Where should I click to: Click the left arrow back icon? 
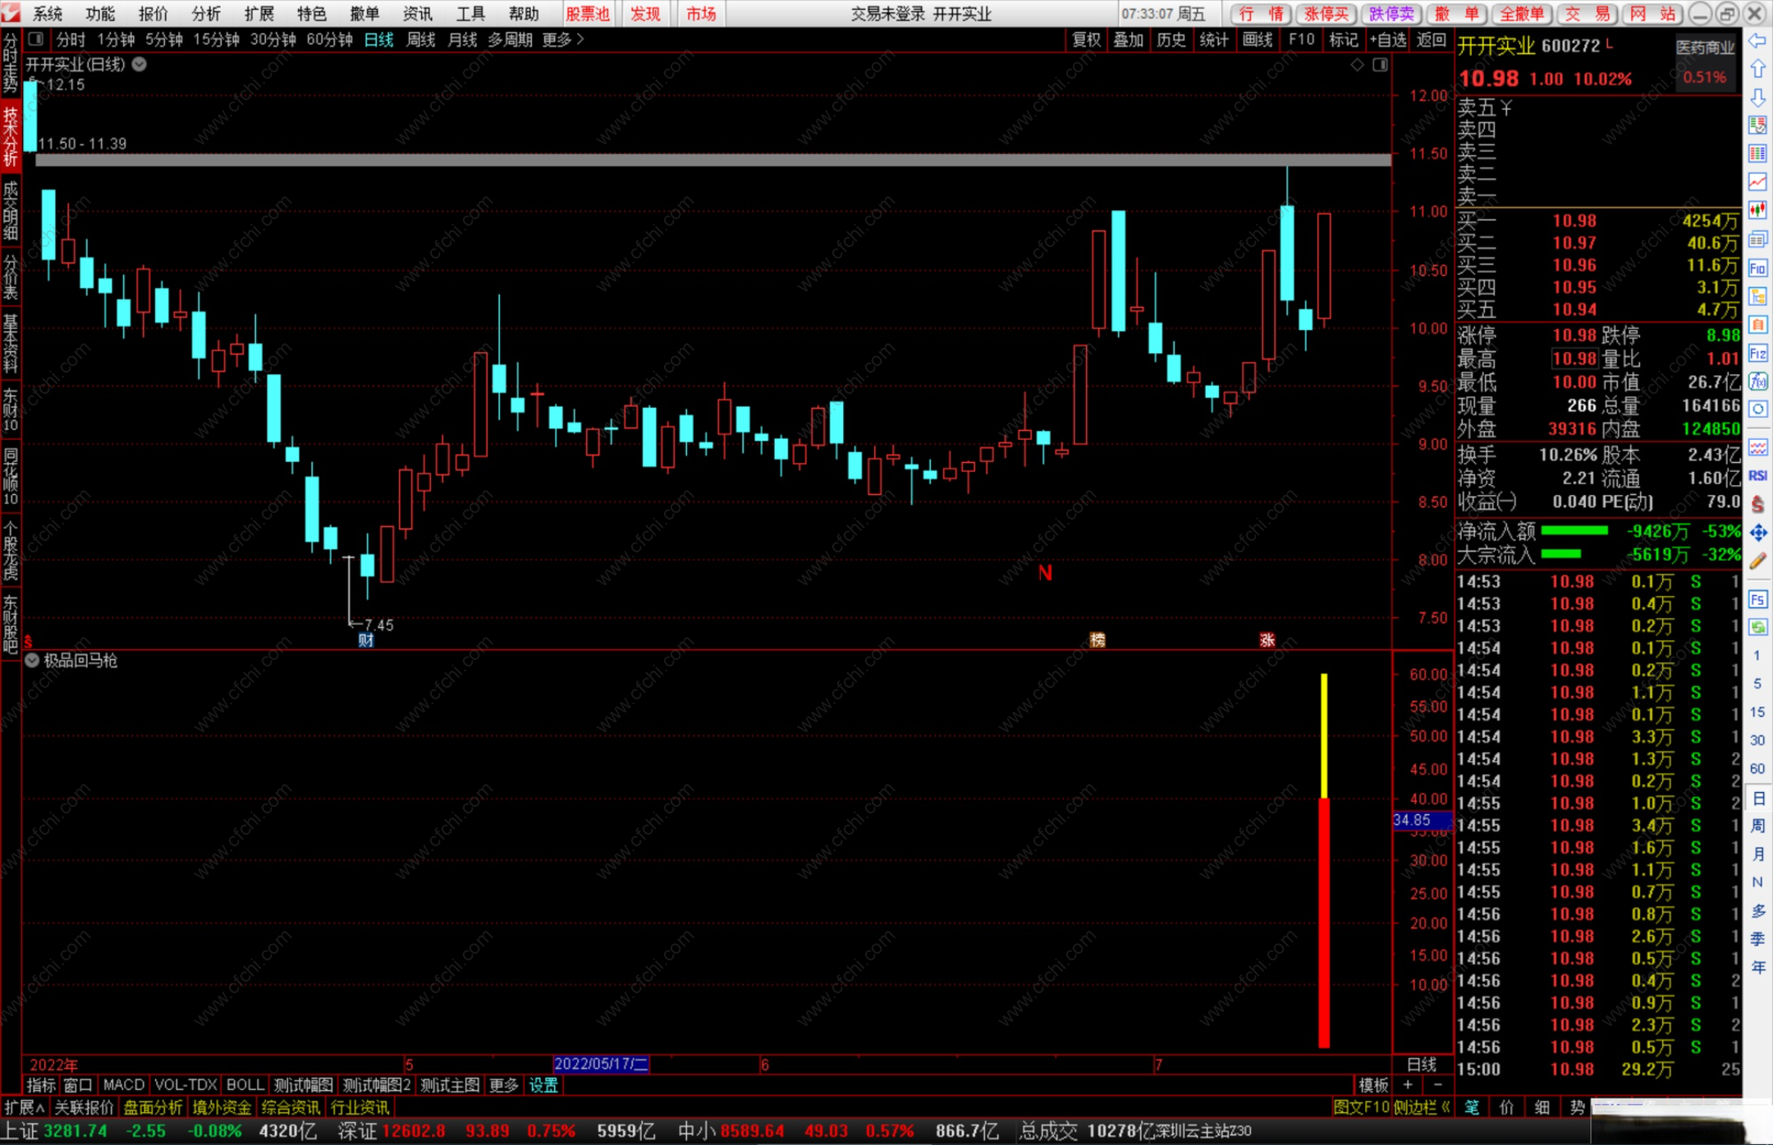pyautogui.click(x=1757, y=41)
